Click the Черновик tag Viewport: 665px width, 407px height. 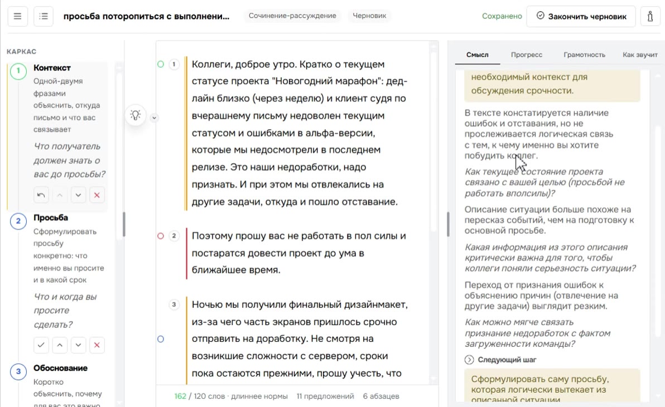tap(369, 16)
